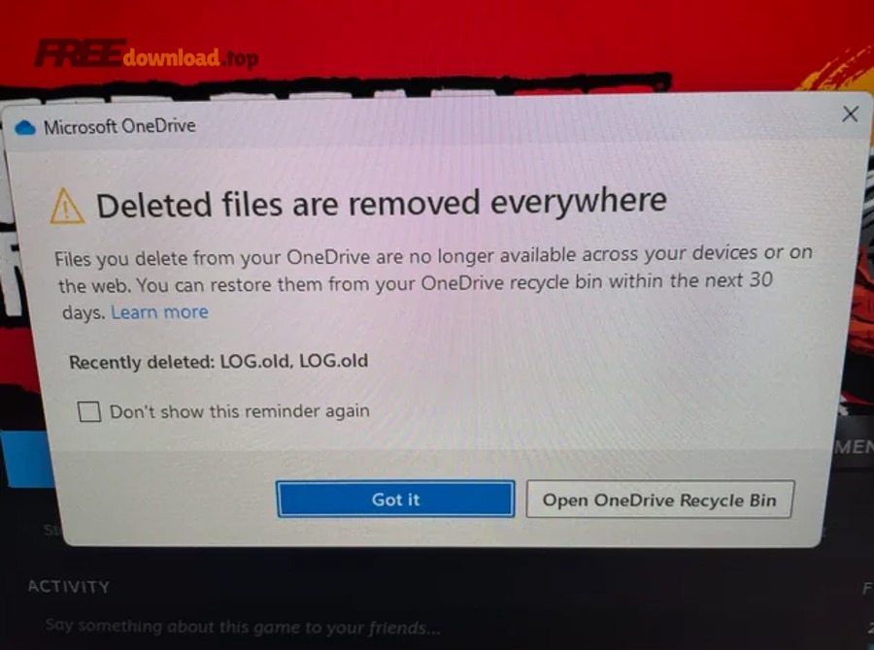Image resolution: width=874 pixels, height=650 pixels.
Task: Click the Recently deleted LOG.old line
Action: [218, 362]
